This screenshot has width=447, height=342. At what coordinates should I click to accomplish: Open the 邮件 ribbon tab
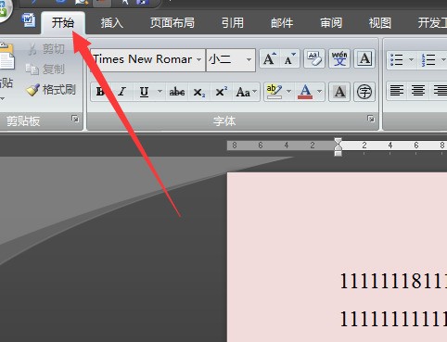pos(282,23)
